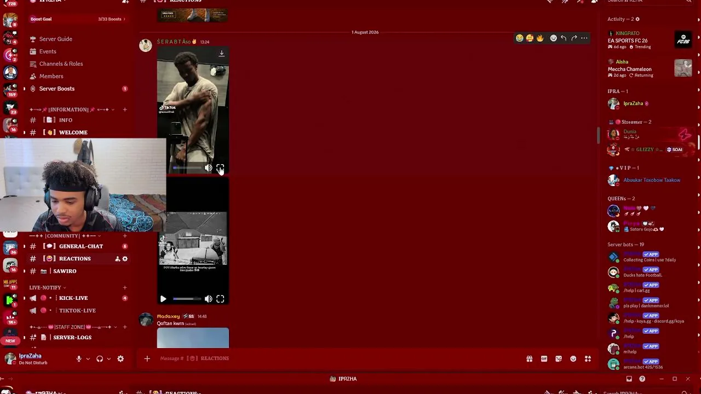The width and height of the screenshot is (701, 394).
Task: Open the WELCOME channel
Action: pyautogui.click(x=73, y=132)
